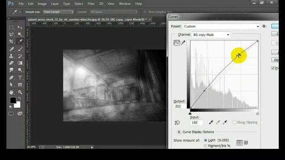
Task: Select the Path Selection tool
Action: 11,85
